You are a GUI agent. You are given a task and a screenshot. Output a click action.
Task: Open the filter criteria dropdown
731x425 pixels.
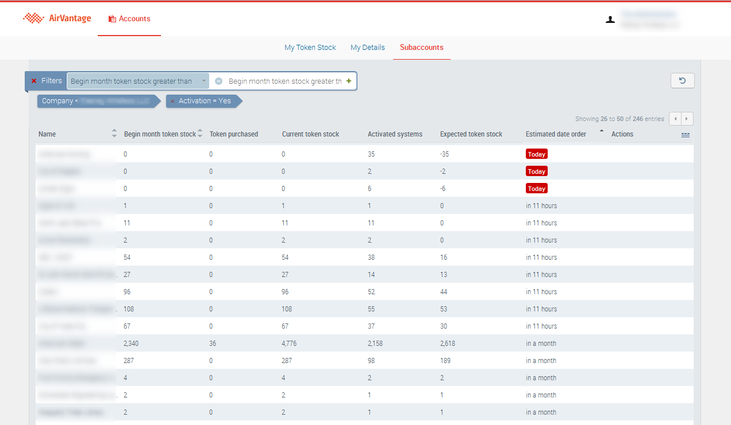(138, 81)
